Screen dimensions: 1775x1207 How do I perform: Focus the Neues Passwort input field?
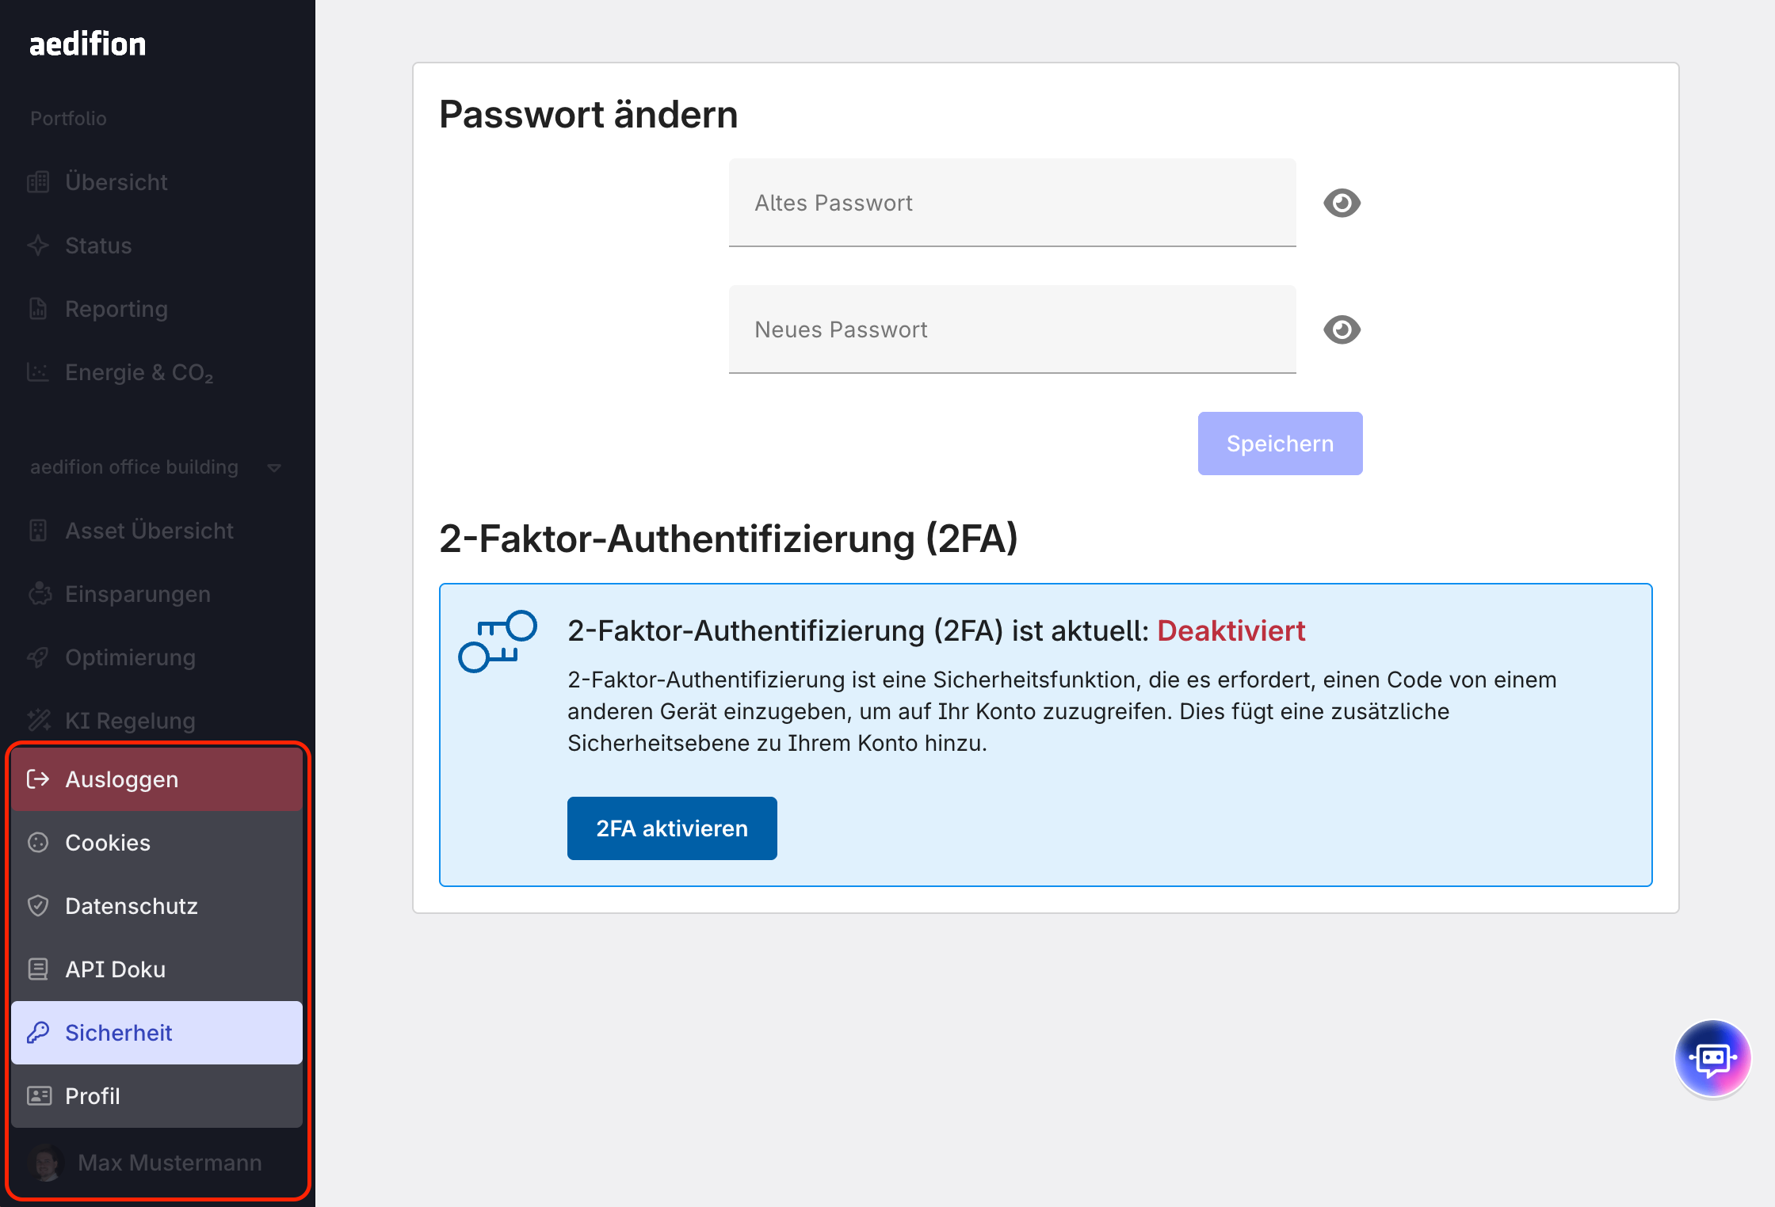coord(1012,329)
